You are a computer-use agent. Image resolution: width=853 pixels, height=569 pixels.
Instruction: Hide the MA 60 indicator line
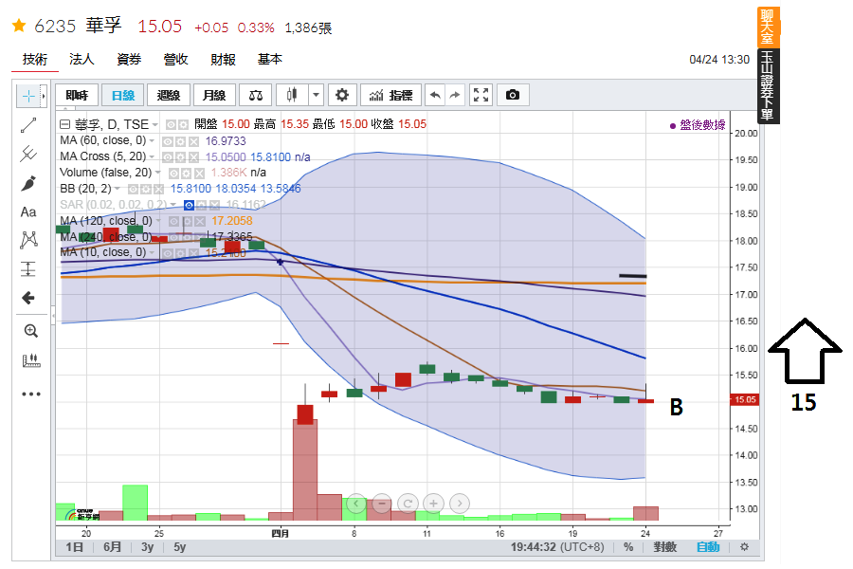pos(168,141)
